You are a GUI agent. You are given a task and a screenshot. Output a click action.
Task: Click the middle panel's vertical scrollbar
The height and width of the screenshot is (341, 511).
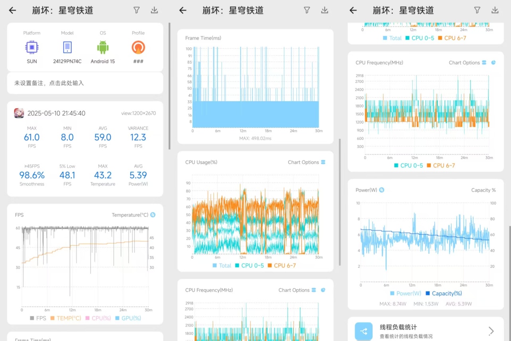coord(340,202)
